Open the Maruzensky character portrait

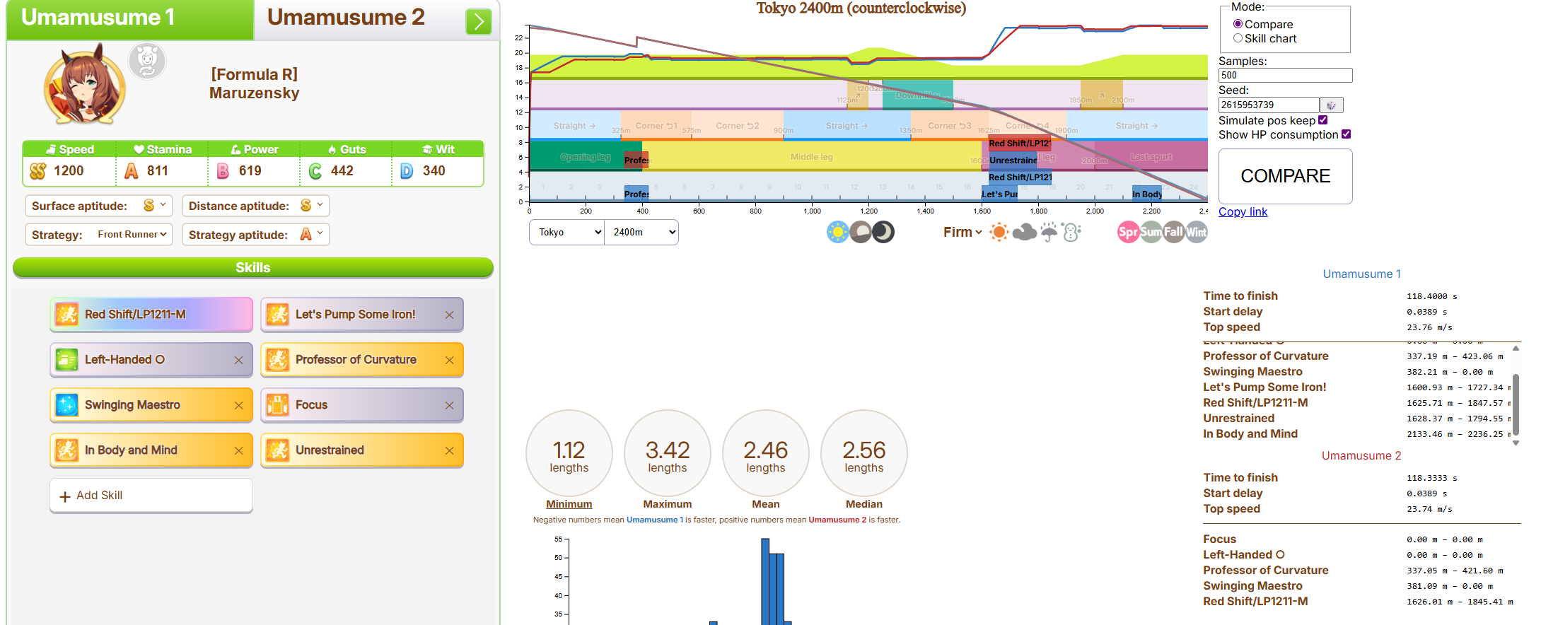(x=85, y=85)
